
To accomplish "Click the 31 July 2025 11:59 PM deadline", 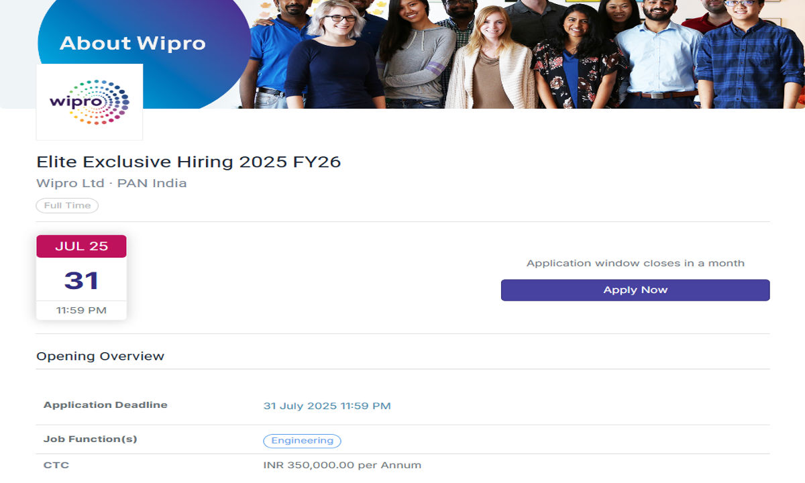I will (327, 406).
